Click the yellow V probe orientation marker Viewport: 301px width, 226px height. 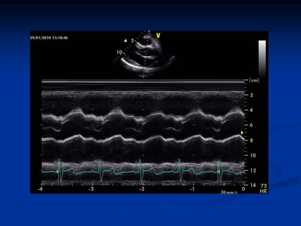pyautogui.click(x=158, y=36)
